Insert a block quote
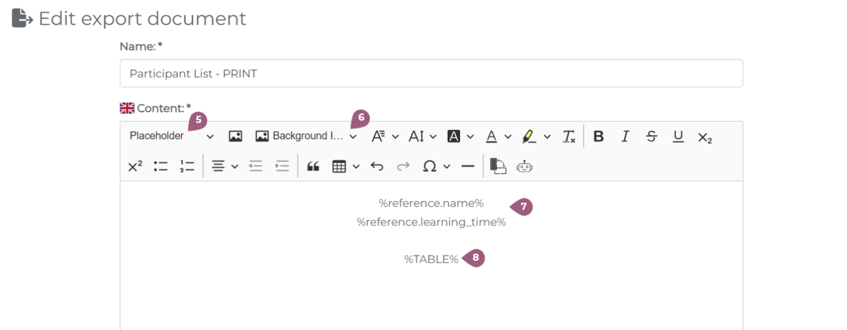 tap(313, 166)
